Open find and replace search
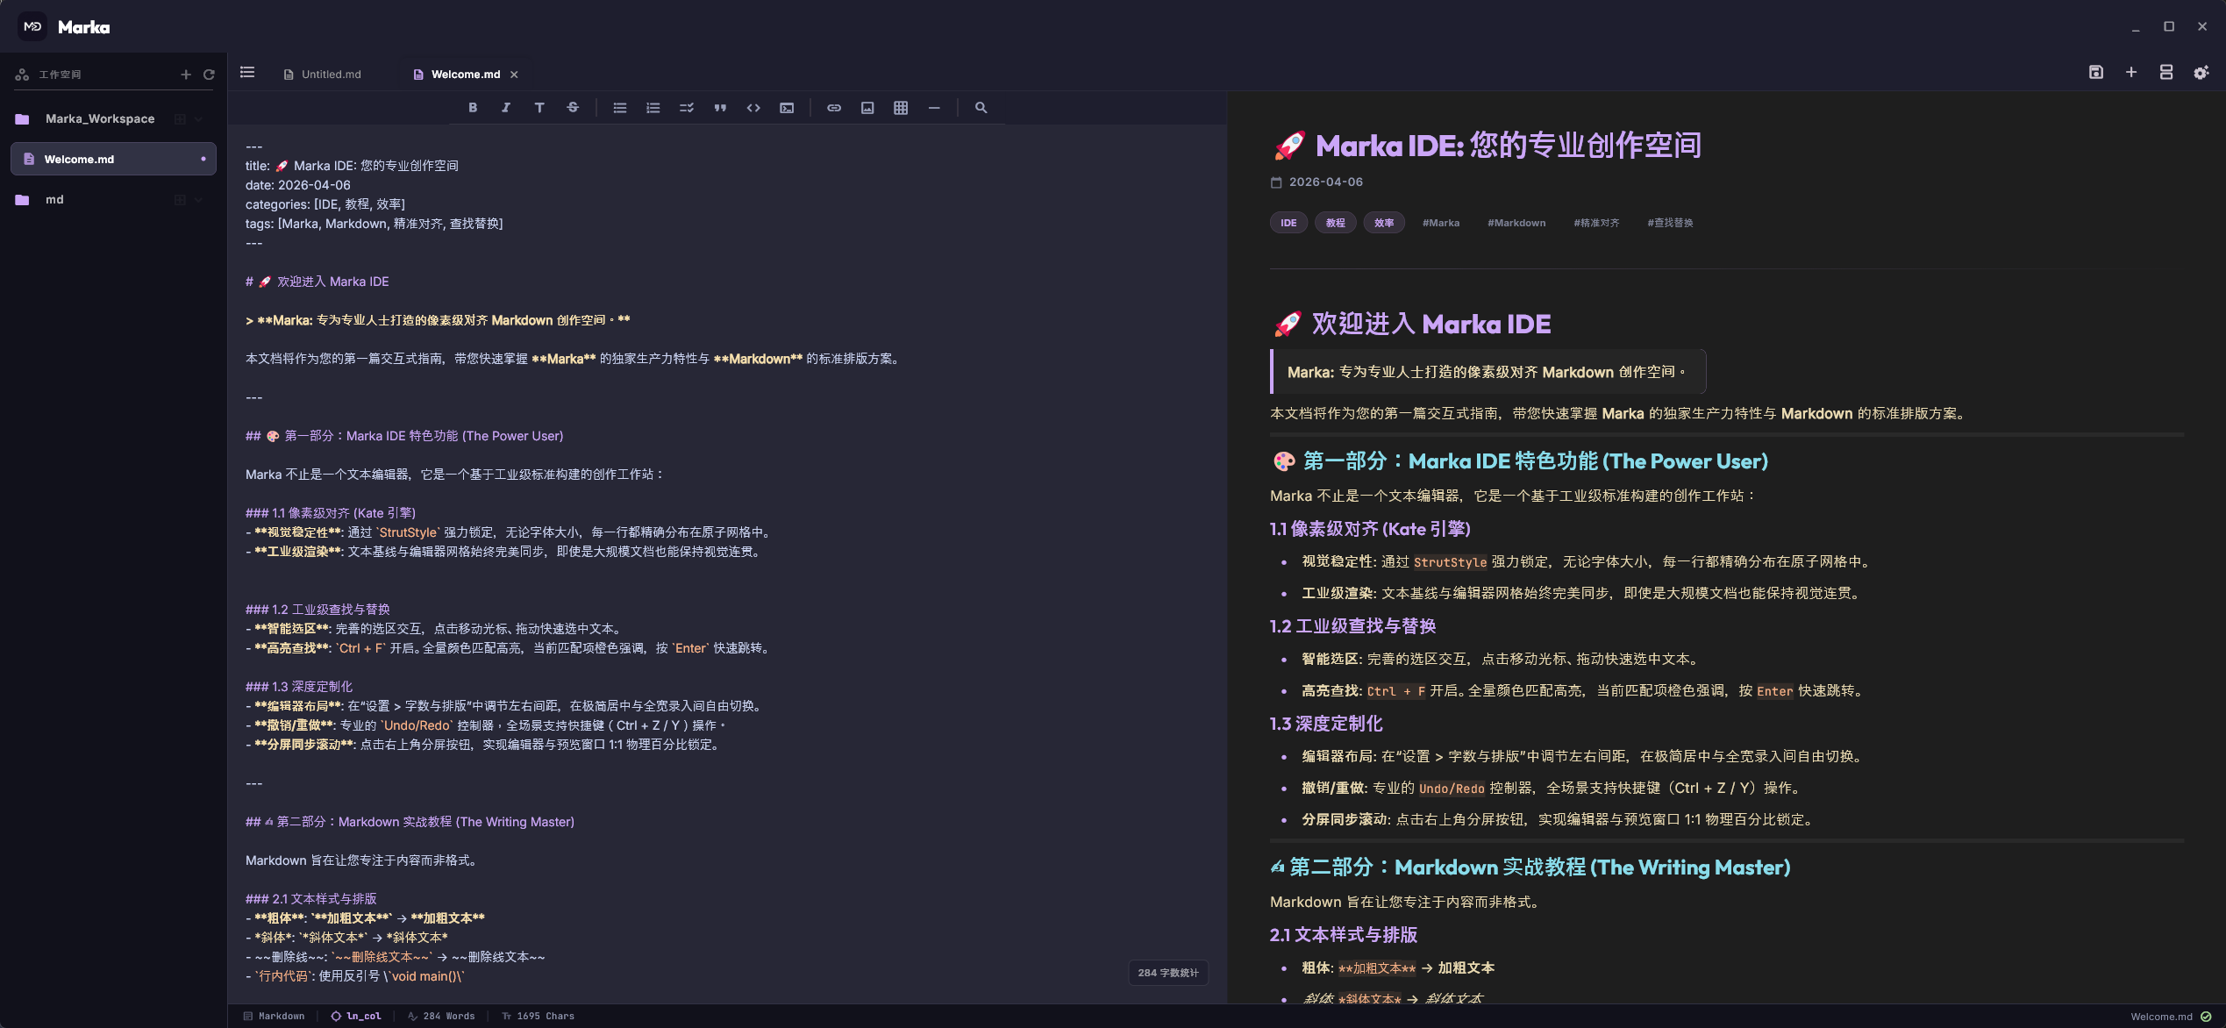Image resolution: width=2226 pixels, height=1028 pixels. click(x=981, y=108)
